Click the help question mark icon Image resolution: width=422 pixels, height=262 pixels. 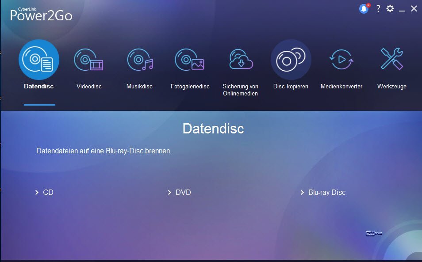(x=378, y=8)
